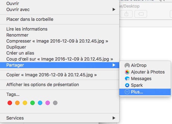Click the ellipsis icon beside Plus…
The width and height of the screenshot is (172, 124).
[x=127, y=92]
